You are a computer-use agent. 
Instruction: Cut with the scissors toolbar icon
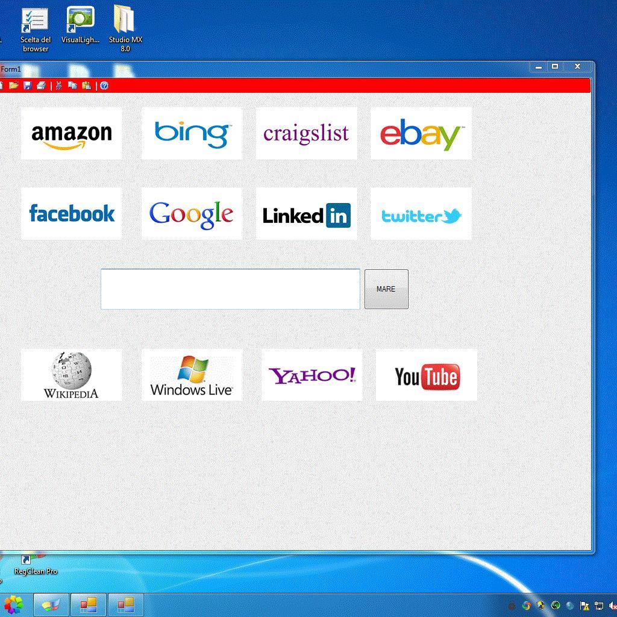[58, 86]
